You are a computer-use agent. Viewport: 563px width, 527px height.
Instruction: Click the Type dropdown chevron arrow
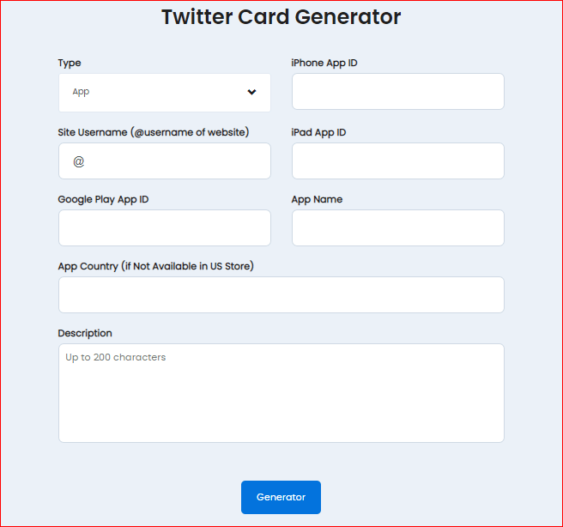tap(251, 92)
